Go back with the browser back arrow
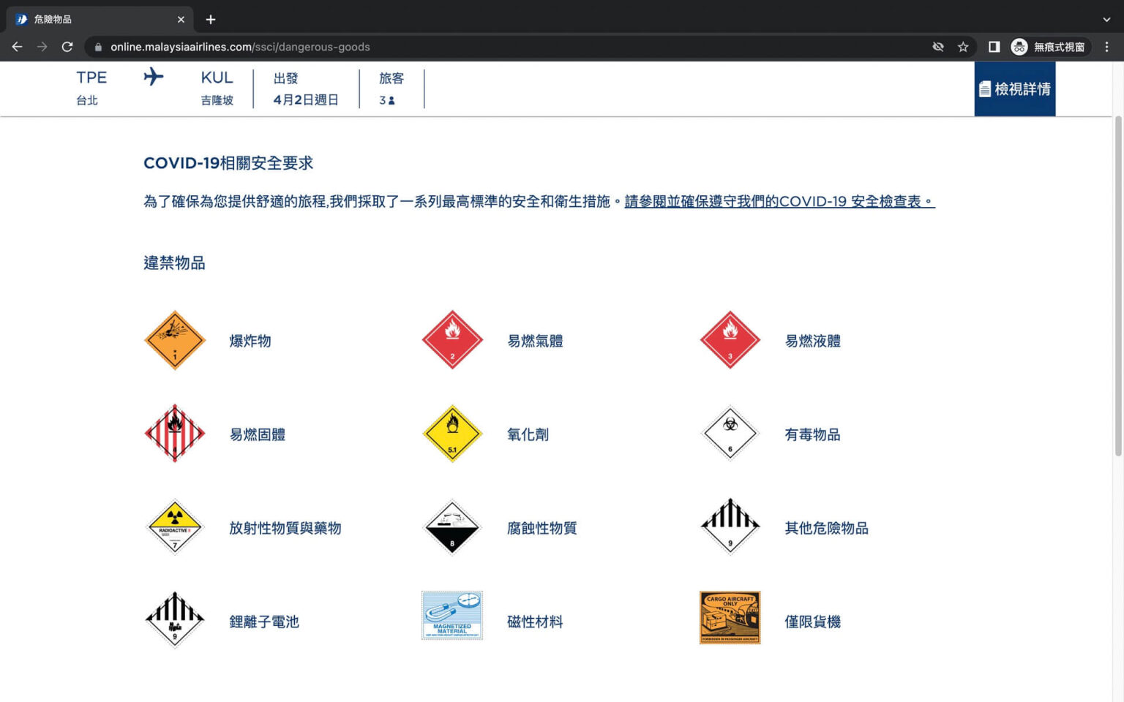 pos(17,47)
